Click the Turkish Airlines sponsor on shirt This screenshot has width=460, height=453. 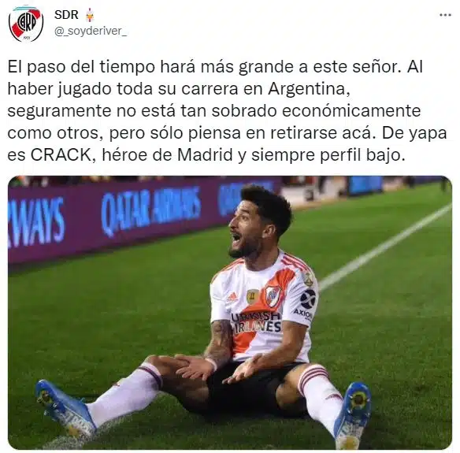tap(257, 323)
